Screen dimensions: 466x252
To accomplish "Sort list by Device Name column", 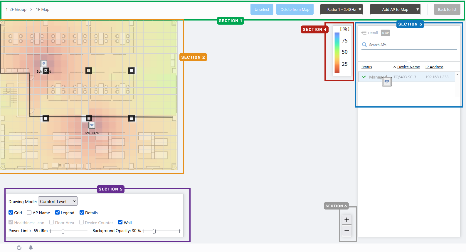I will click(408, 67).
